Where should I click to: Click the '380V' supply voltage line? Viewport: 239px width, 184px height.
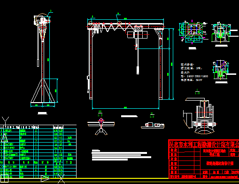coord(192,80)
